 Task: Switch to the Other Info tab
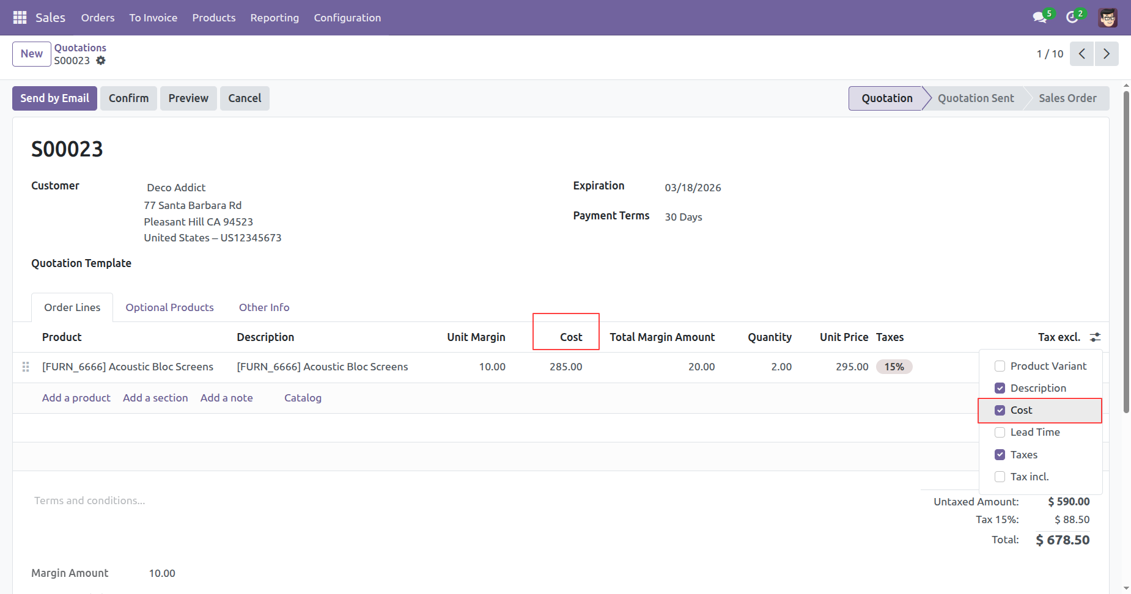click(x=264, y=307)
